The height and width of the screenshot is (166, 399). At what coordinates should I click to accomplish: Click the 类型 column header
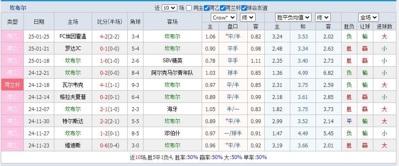[12, 22]
